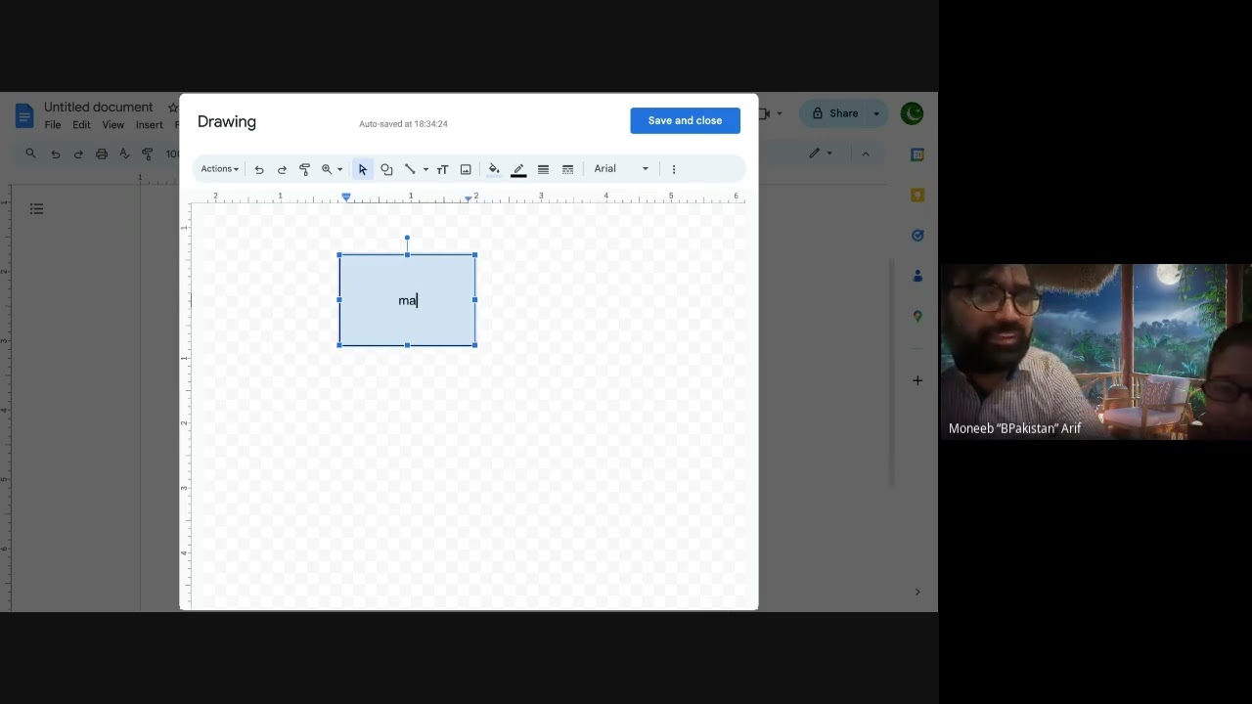Hide the side panel chevron
Screen dimensions: 1252x704
click(x=917, y=592)
